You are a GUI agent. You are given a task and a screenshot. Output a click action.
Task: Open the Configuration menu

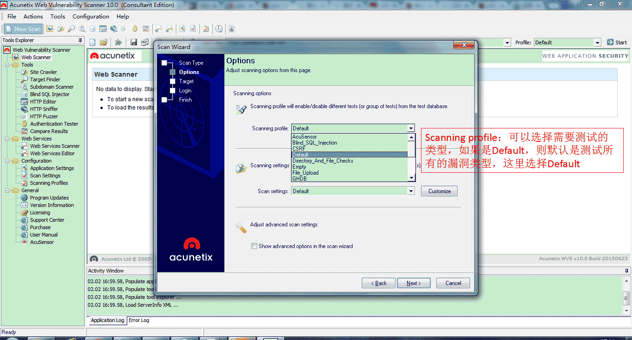(x=91, y=16)
